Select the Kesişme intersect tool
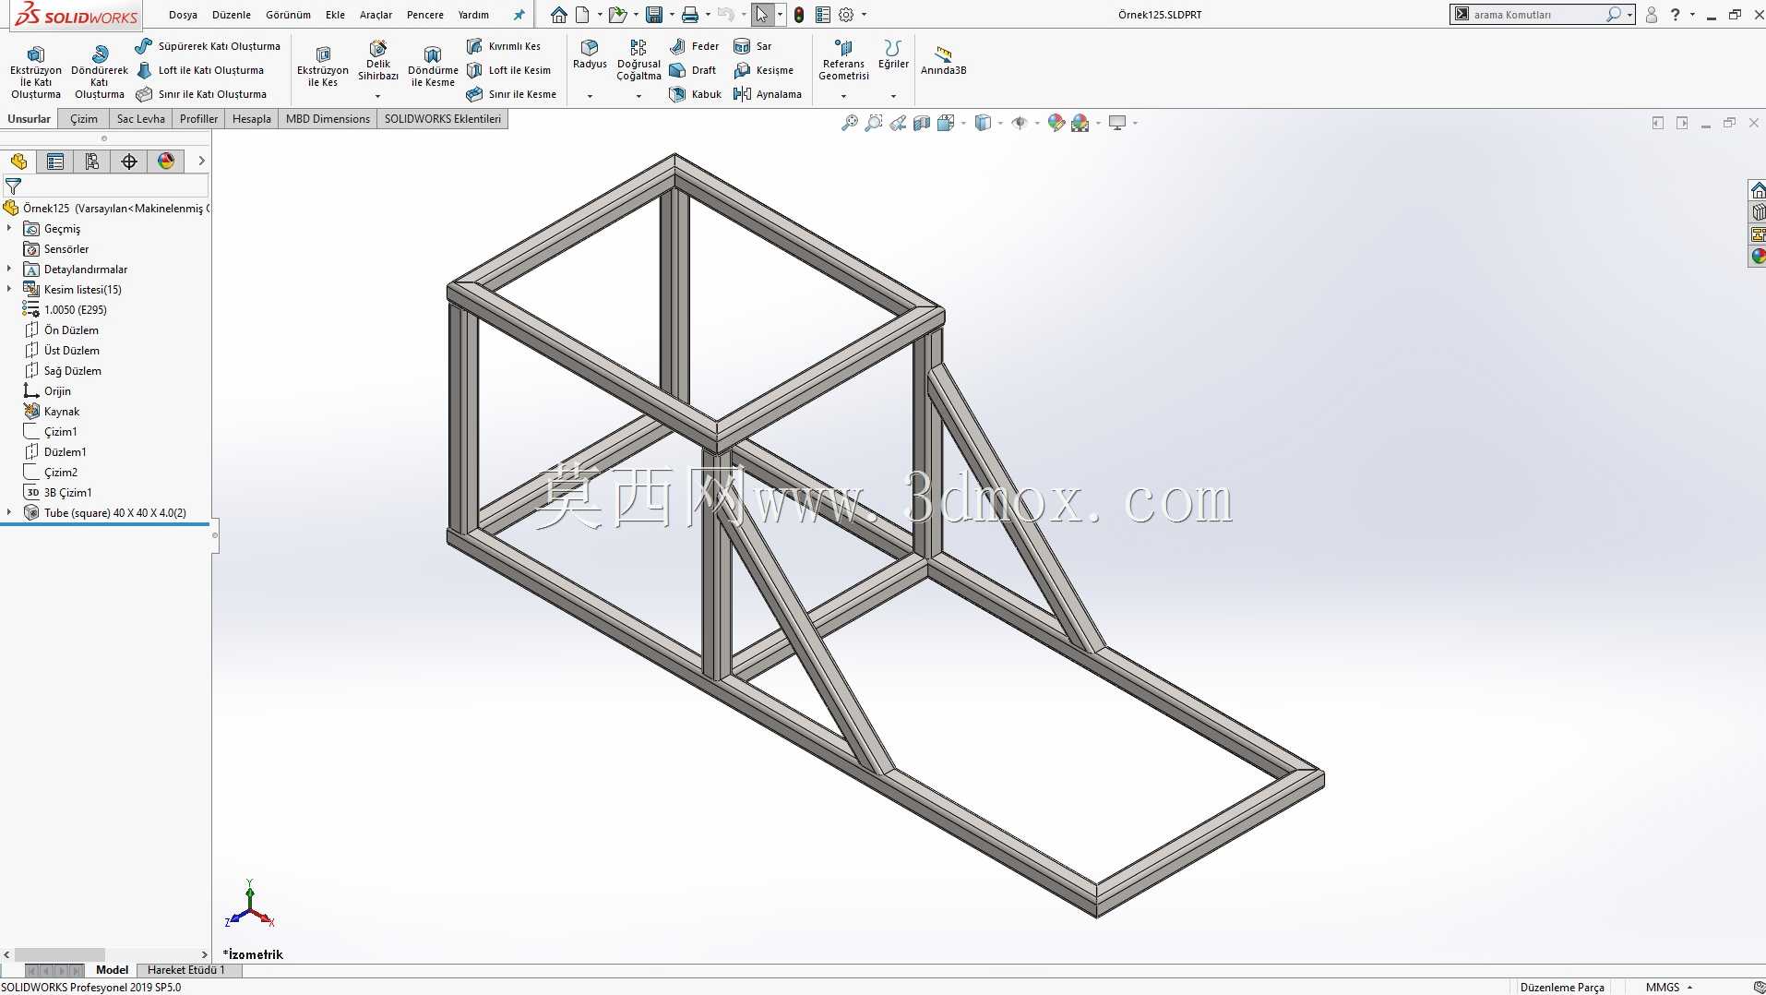Screen dimensions: 1766x995 (763, 70)
